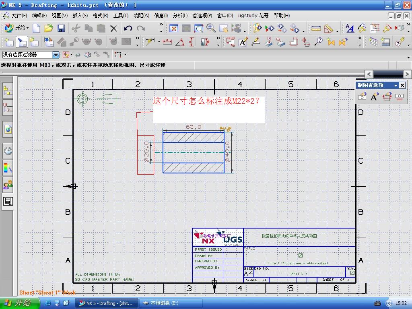Open the 编辑(E) menu
Screen dimensions: 412x309
coord(39,16)
